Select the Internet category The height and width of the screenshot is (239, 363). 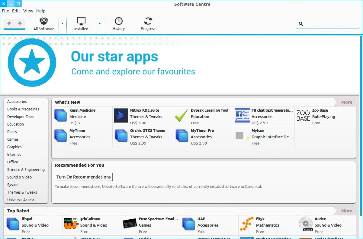coord(14,155)
